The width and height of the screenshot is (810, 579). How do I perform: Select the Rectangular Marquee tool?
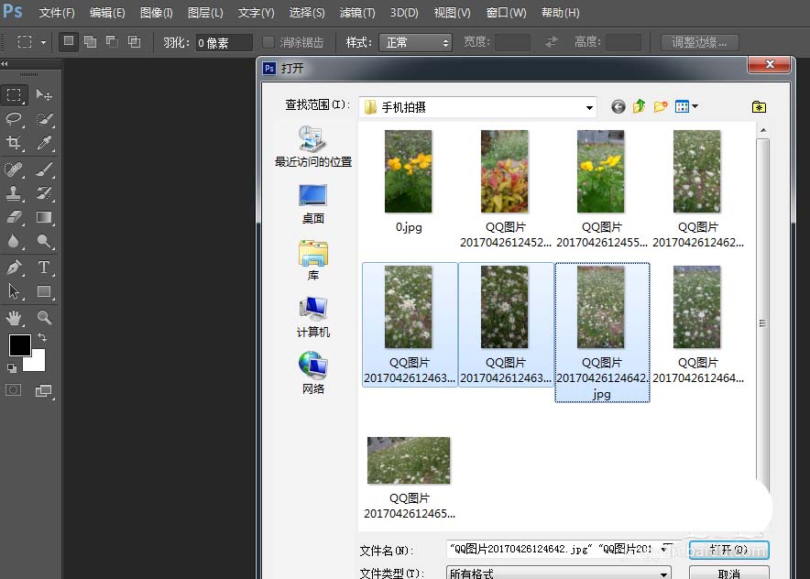point(14,95)
